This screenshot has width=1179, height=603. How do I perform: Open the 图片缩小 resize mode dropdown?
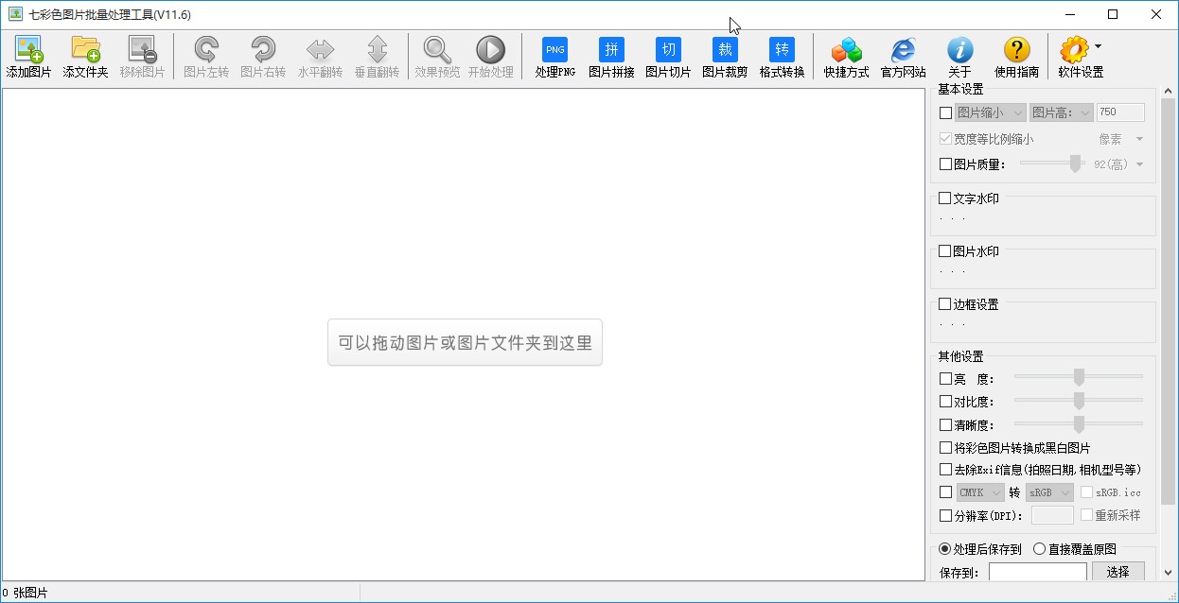[991, 112]
